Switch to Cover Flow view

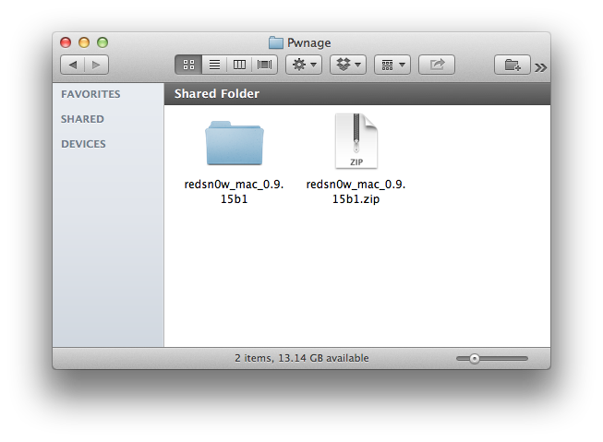[265, 65]
